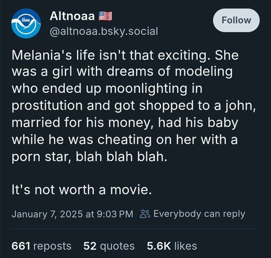View the 661 reposts list
Viewport: 271px width, 258px height.
click(x=41, y=246)
